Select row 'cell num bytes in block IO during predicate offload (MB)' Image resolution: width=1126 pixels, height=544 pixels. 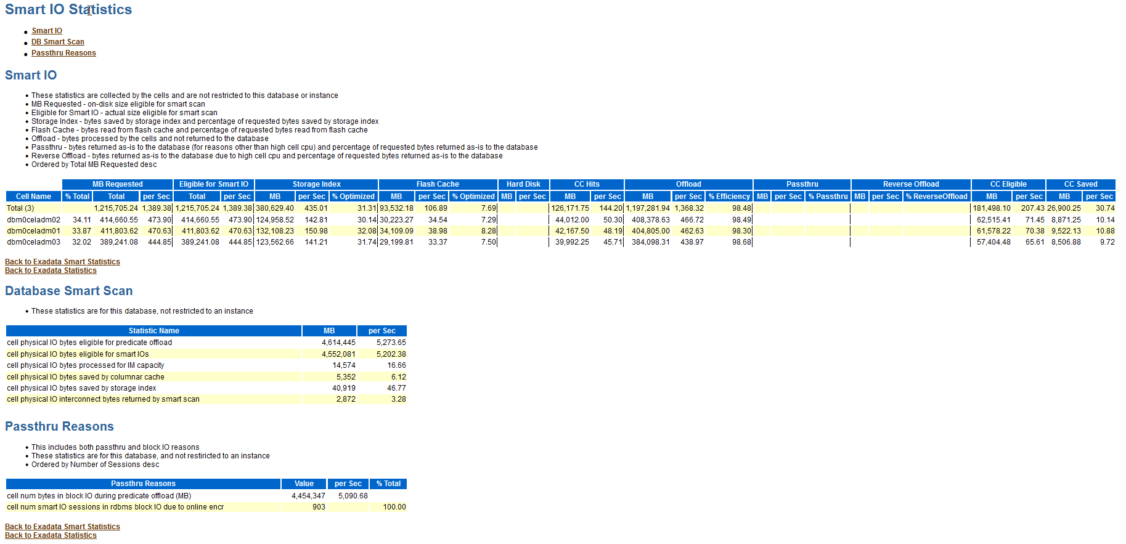point(206,496)
